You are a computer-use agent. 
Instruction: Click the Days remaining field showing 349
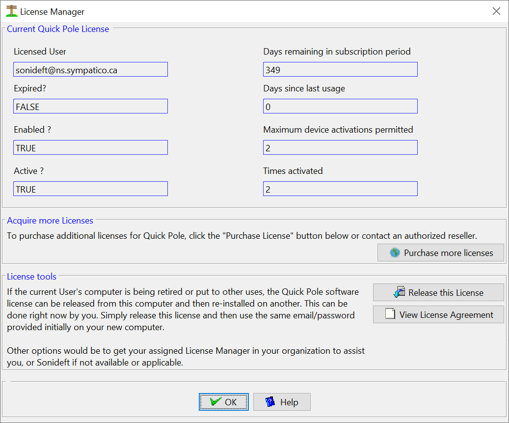(x=340, y=70)
